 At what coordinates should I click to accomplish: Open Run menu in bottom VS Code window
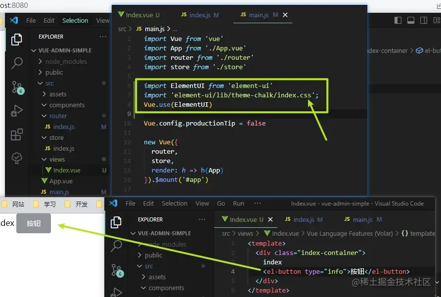pyautogui.click(x=238, y=203)
